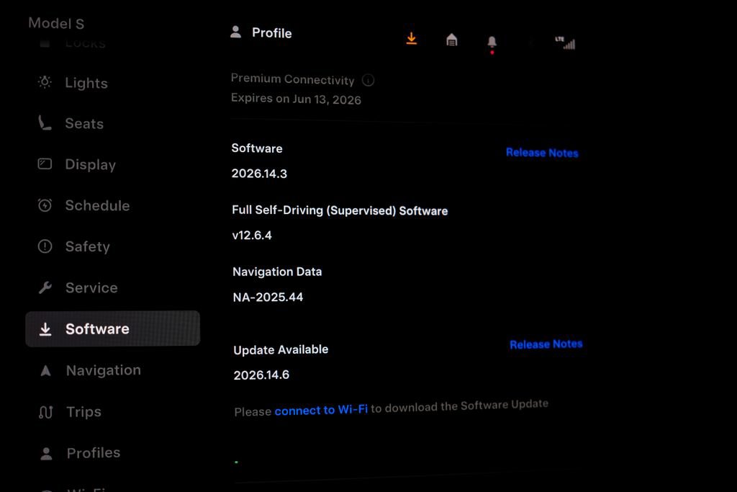This screenshot has width=737, height=492.
Task: Tap the LTE signal strength indicator
Action: 565,43
